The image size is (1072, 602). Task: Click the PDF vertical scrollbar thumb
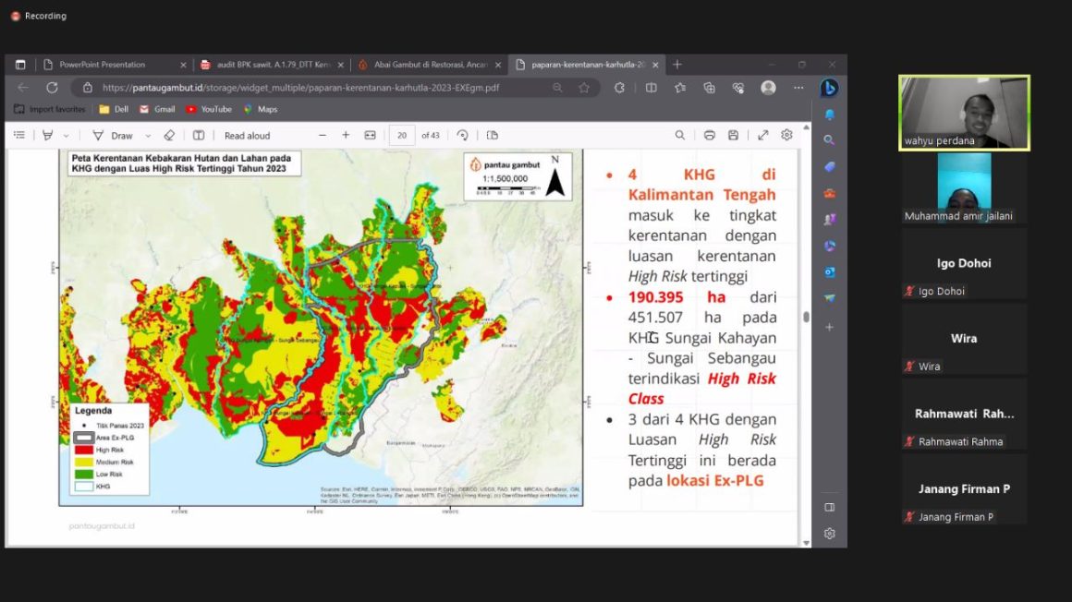[x=806, y=317]
